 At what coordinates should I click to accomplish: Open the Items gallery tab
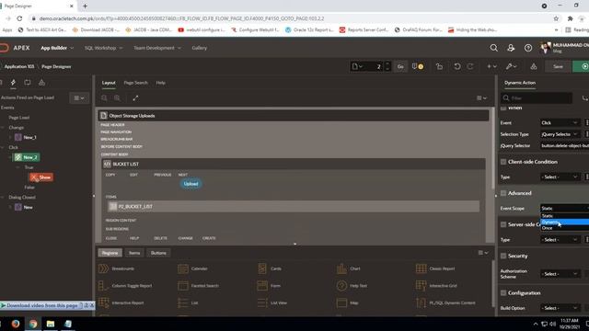tap(134, 253)
